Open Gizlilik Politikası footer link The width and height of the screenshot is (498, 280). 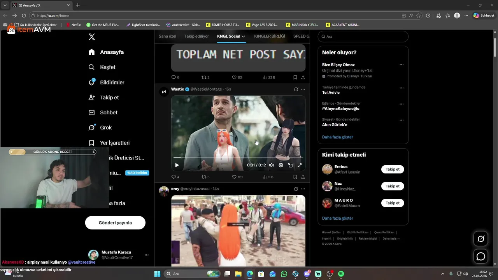[x=358, y=232]
